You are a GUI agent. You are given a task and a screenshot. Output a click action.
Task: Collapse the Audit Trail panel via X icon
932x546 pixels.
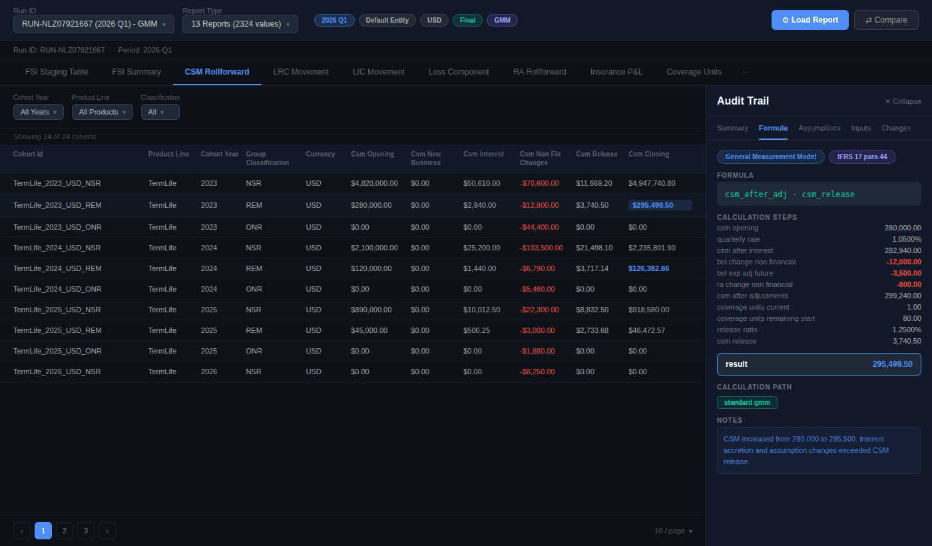886,101
